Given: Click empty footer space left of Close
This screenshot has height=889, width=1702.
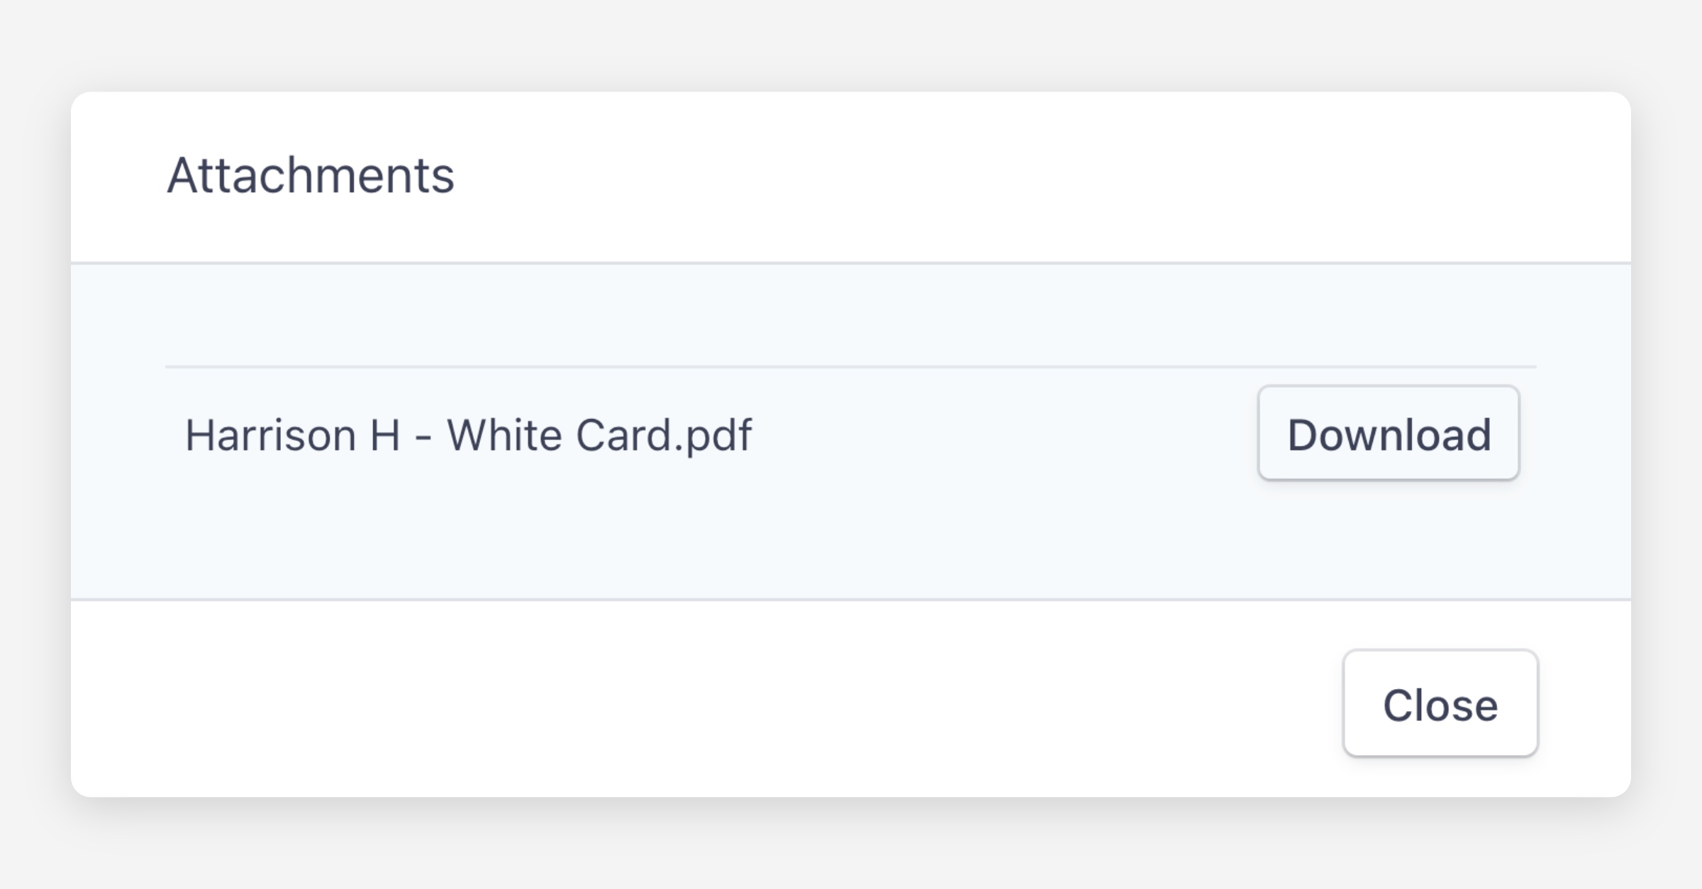Looking at the screenshot, I should click(709, 702).
